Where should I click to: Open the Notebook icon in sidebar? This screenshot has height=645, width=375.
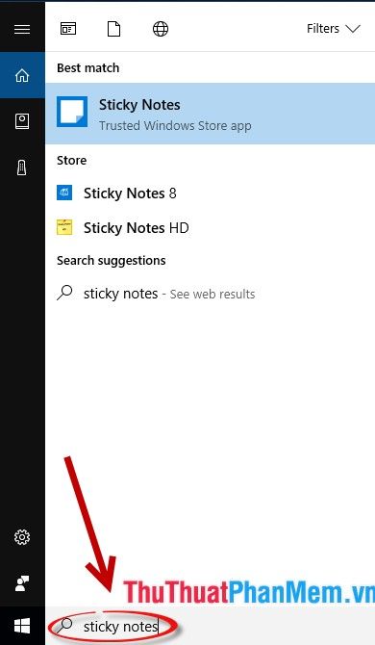[22, 121]
